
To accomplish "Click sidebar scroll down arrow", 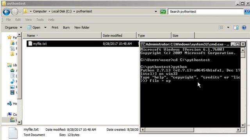I will (19, 122).
